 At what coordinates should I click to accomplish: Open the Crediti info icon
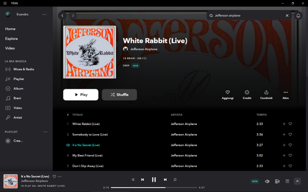click(x=247, y=92)
